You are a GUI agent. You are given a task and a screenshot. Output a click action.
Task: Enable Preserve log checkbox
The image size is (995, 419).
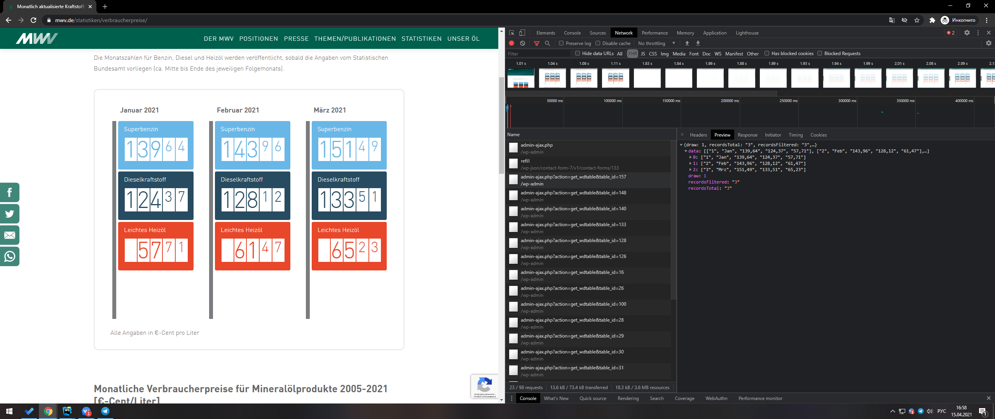(561, 43)
